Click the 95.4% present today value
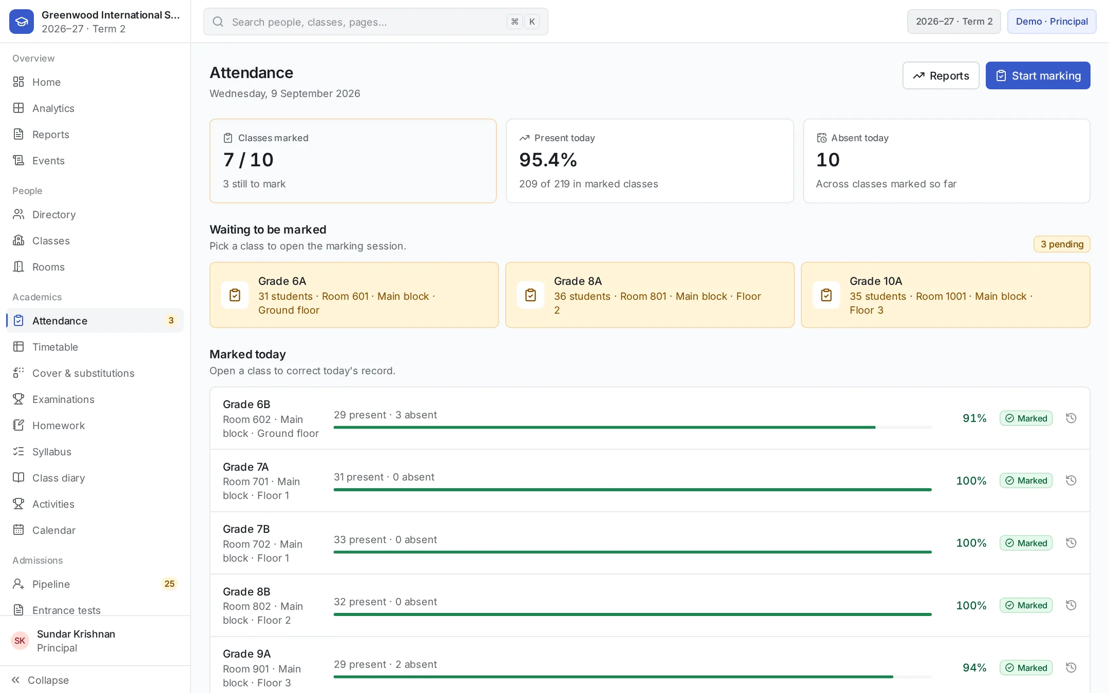The width and height of the screenshot is (1109, 693). (548, 160)
